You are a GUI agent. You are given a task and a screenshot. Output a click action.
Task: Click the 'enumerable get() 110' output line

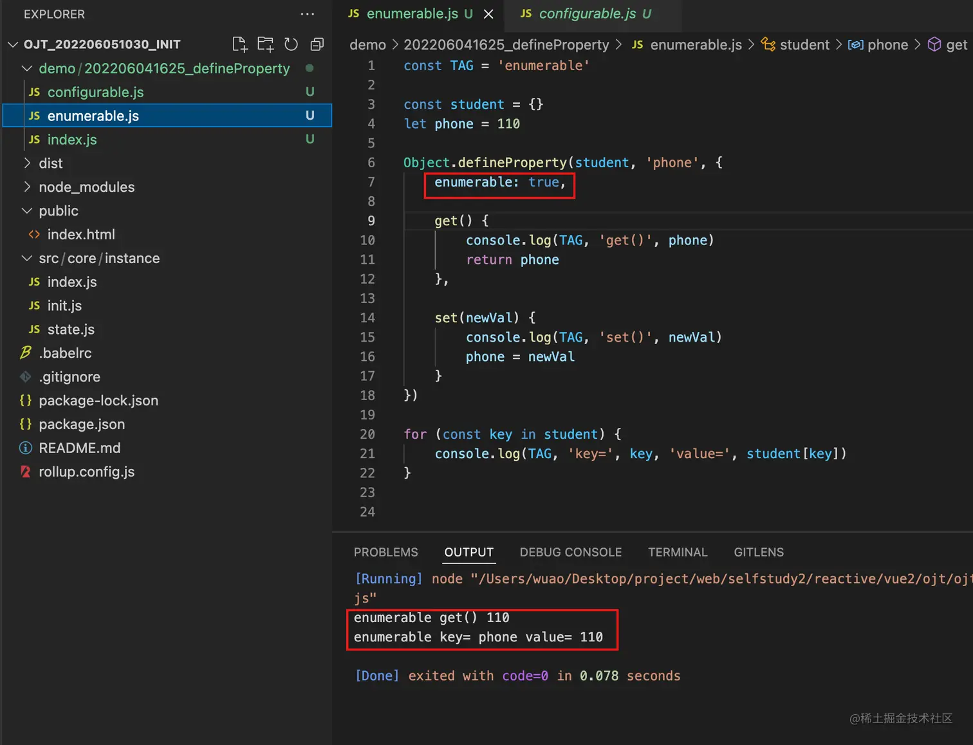[431, 618]
